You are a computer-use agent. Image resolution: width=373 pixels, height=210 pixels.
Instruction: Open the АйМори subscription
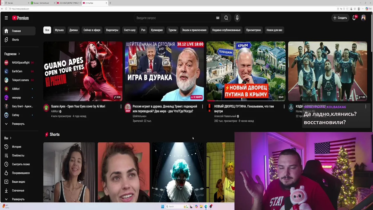[x=19, y=89]
